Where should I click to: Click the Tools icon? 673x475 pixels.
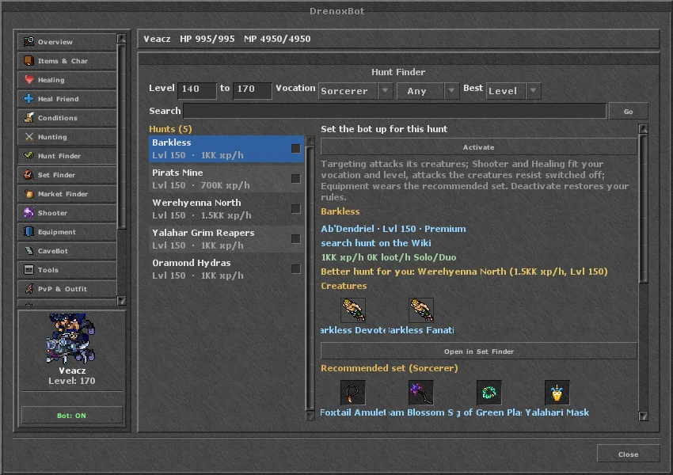(x=29, y=269)
